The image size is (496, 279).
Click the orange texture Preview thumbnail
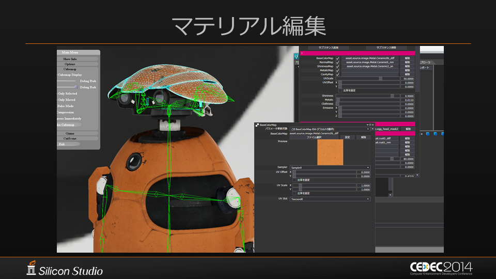330,152
